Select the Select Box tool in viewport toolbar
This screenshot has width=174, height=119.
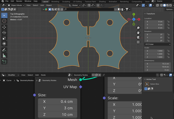coord(4,15)
